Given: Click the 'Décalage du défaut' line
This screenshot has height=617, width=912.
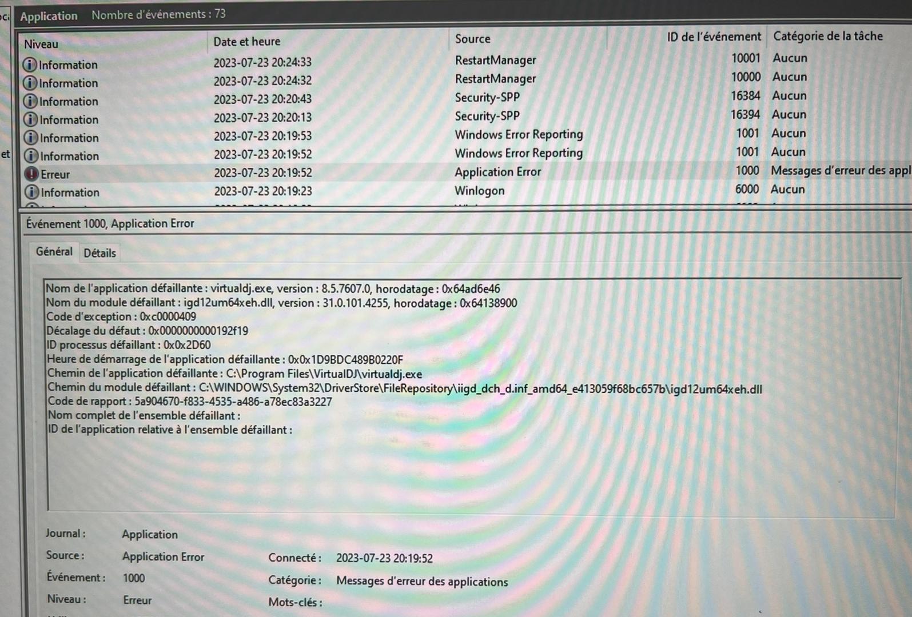Looking at the screenshot, I should (x=148, y=331).
